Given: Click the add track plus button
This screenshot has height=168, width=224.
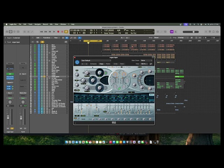Looking at the screenshot, I should [33, 42].
